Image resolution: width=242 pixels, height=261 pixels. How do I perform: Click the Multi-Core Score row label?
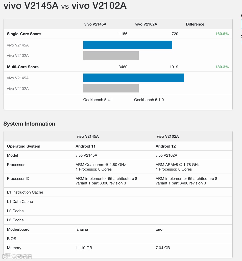coord(23,67)
